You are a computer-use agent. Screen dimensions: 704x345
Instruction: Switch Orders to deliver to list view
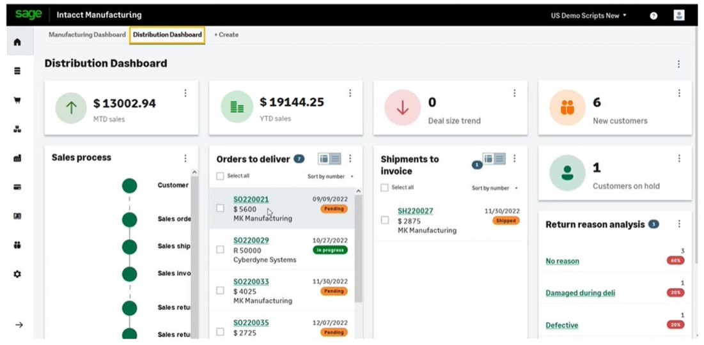(335, 158)
